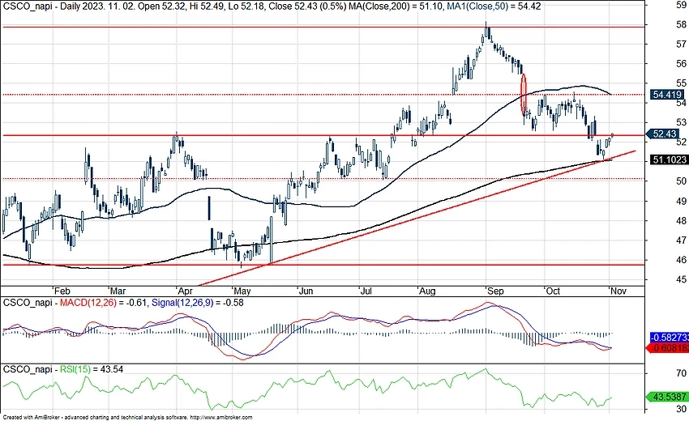Click the red ellipse marking the September gap

coord(524,95)
